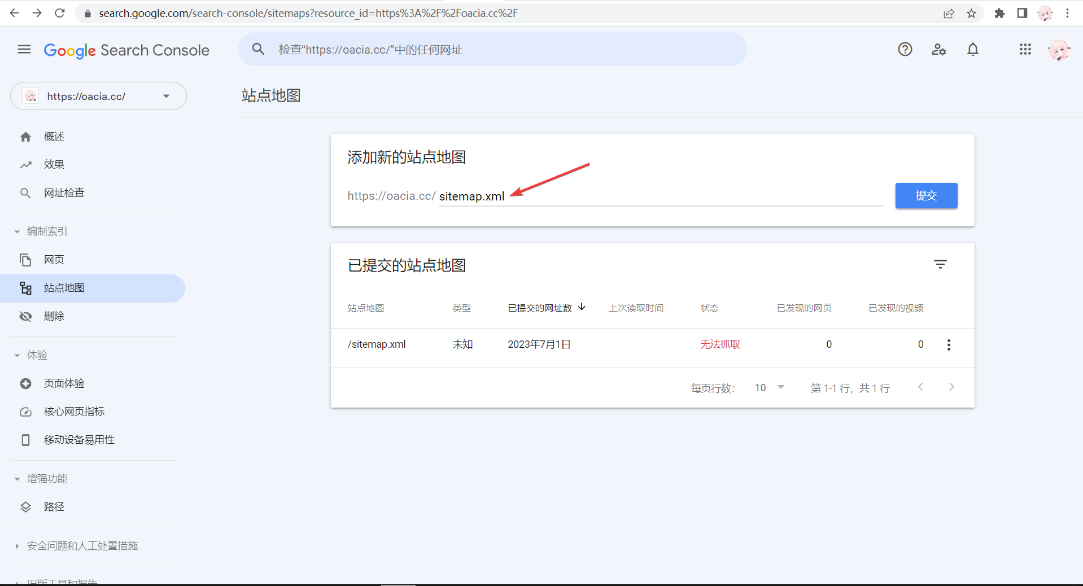Click the Help question mark icon

[x=905, y=50]
